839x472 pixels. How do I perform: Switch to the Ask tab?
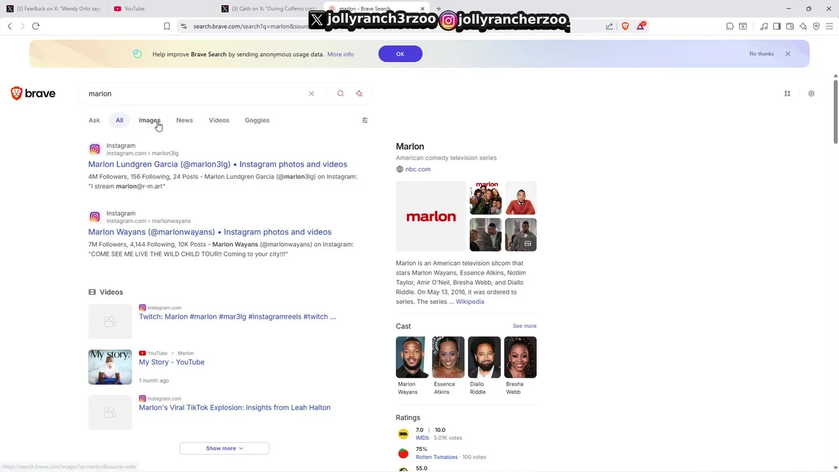click(94, 120)
